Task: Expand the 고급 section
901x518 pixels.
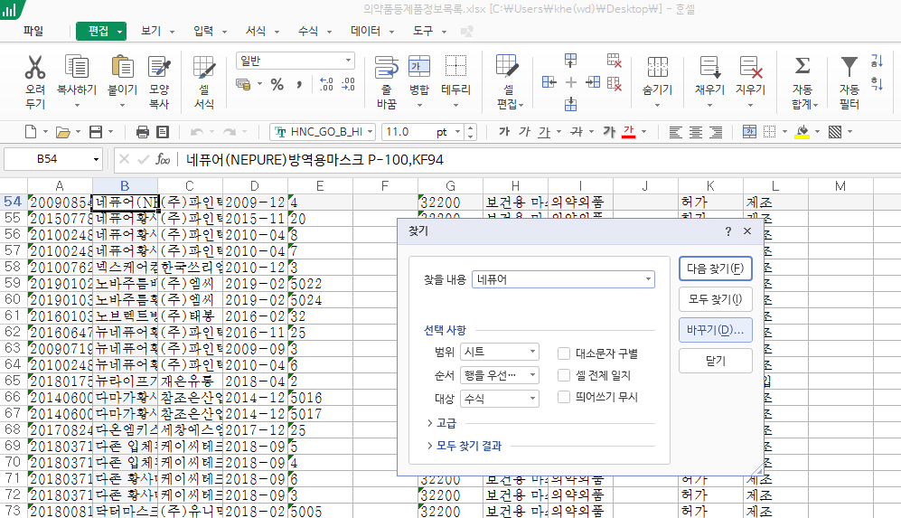Action: (441, 423)
